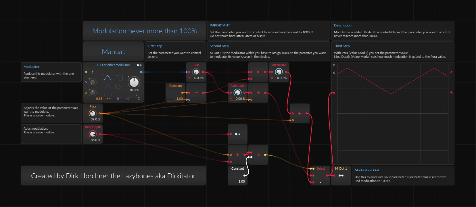Image resolution: width=476 pixels, height=207 pixels.
Task: Click the Second Step comment title
Action: (219, 46)
